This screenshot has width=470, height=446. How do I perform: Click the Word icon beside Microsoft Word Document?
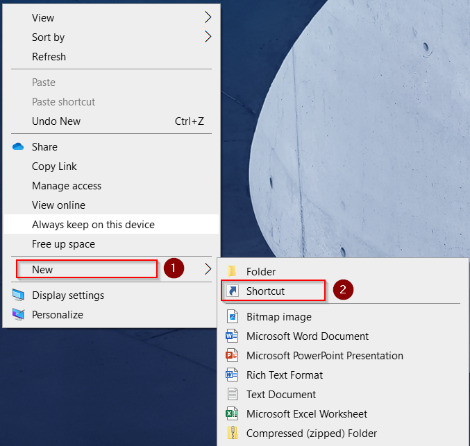(x=232, y=336)
